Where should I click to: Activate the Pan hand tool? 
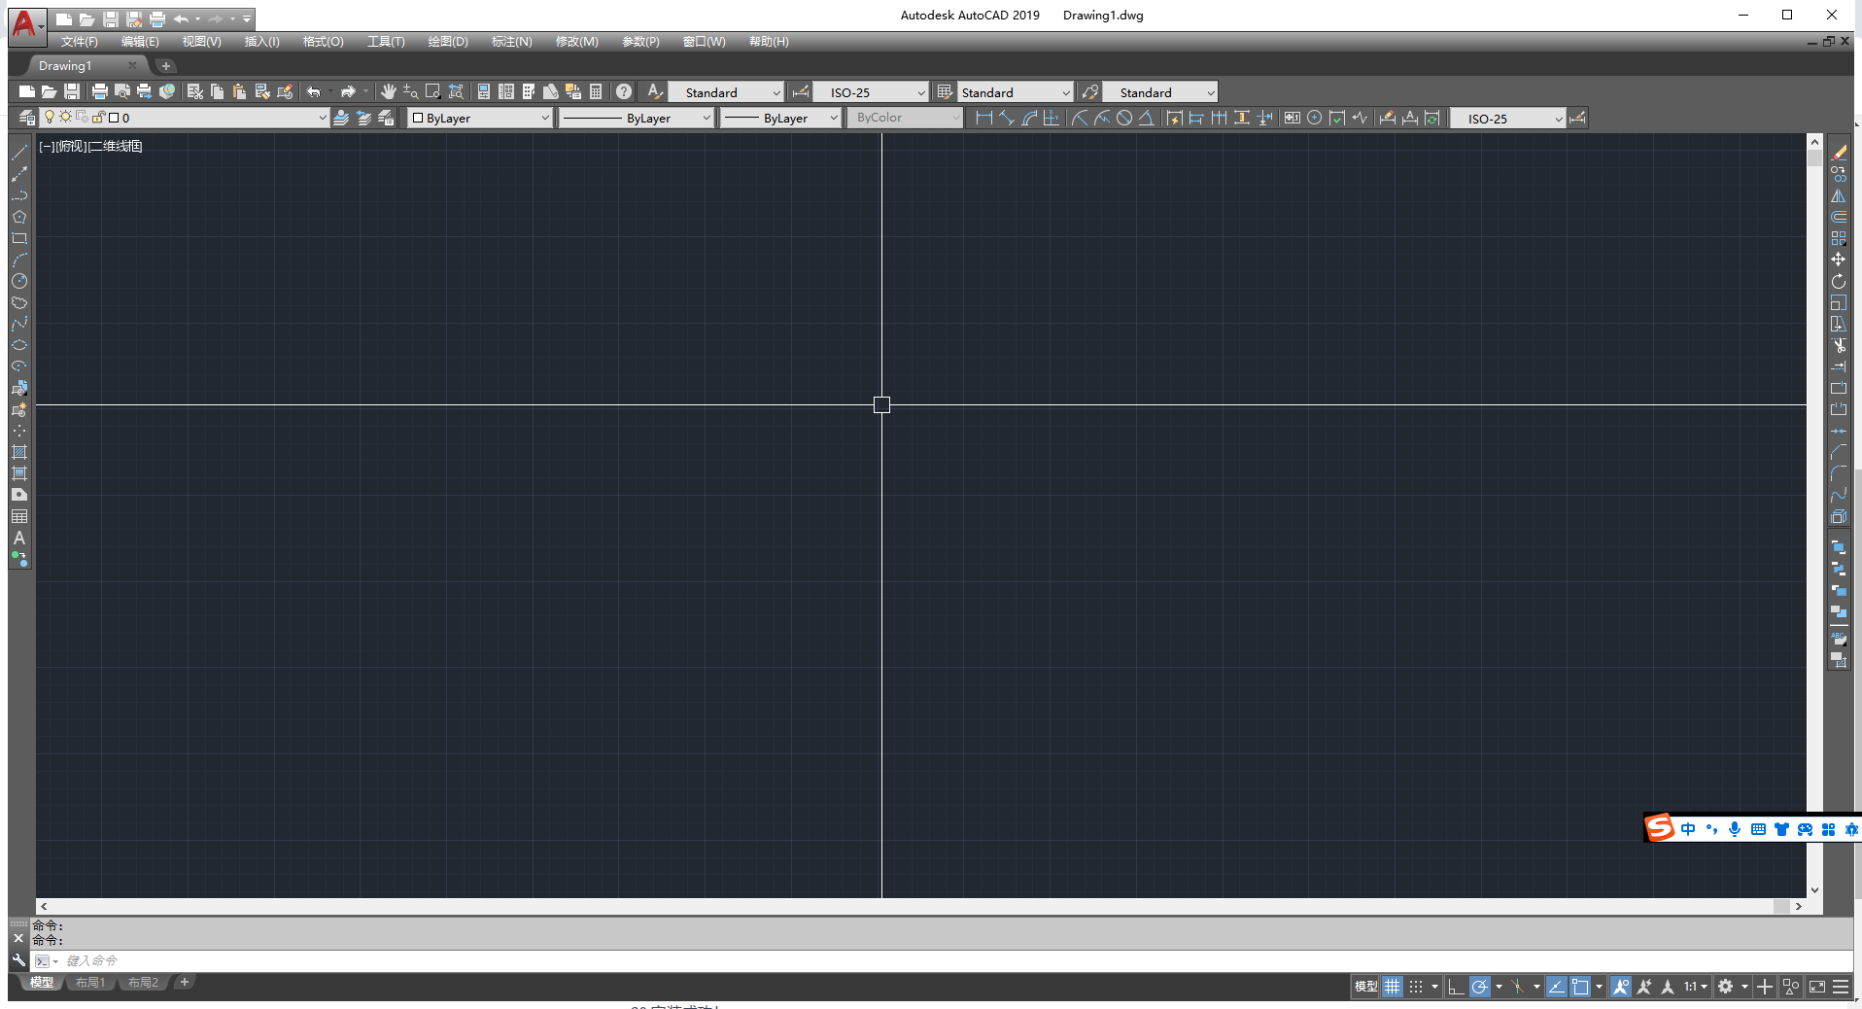point(388,91)
